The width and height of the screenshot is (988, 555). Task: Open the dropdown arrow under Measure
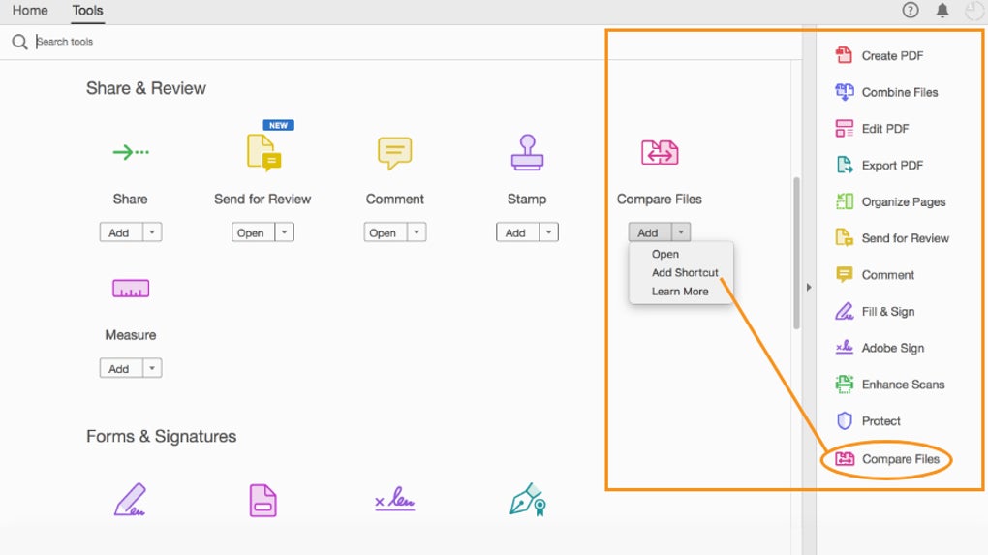pyautogui.click(x=153, y=369)
